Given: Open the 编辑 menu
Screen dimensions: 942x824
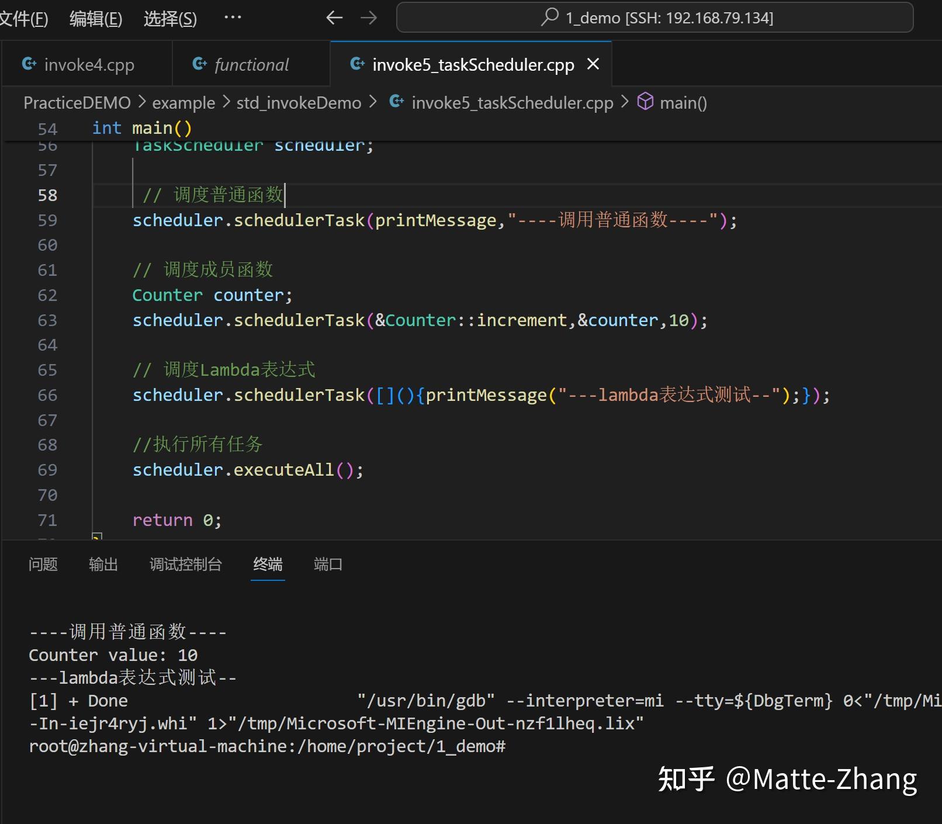Looking at the screenshot, I should (95, 18).
